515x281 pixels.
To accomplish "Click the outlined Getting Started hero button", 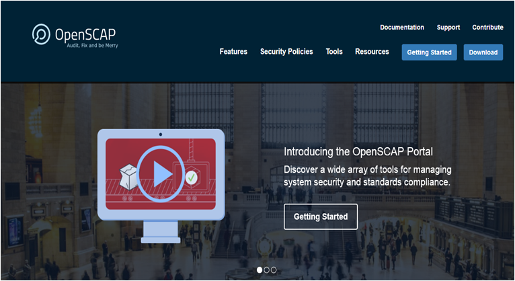I will pos(321,216).
